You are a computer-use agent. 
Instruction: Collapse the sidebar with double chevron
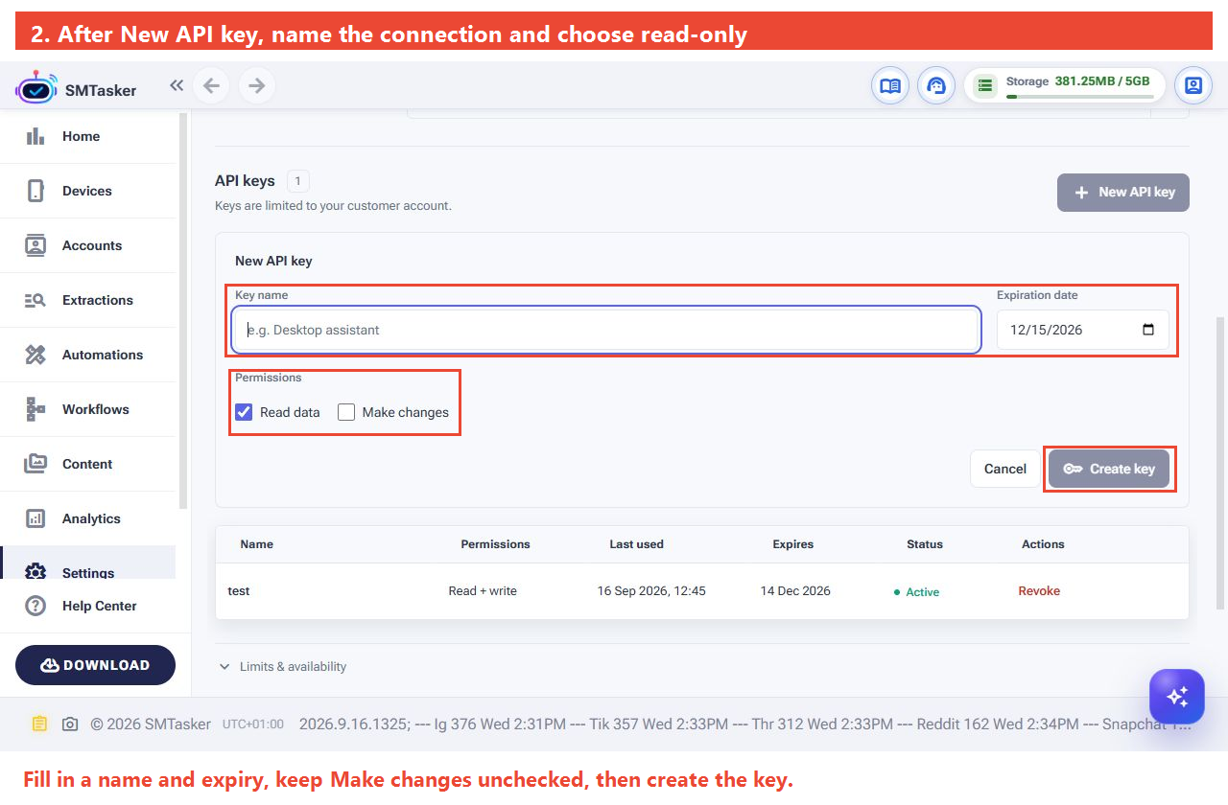177,85
